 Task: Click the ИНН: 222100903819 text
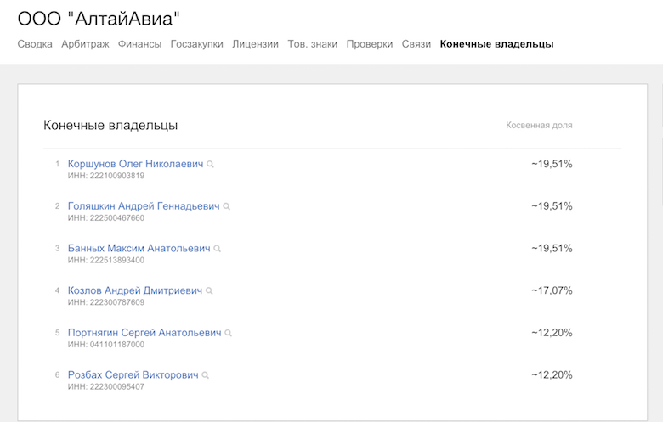click(x=106, y=176)
